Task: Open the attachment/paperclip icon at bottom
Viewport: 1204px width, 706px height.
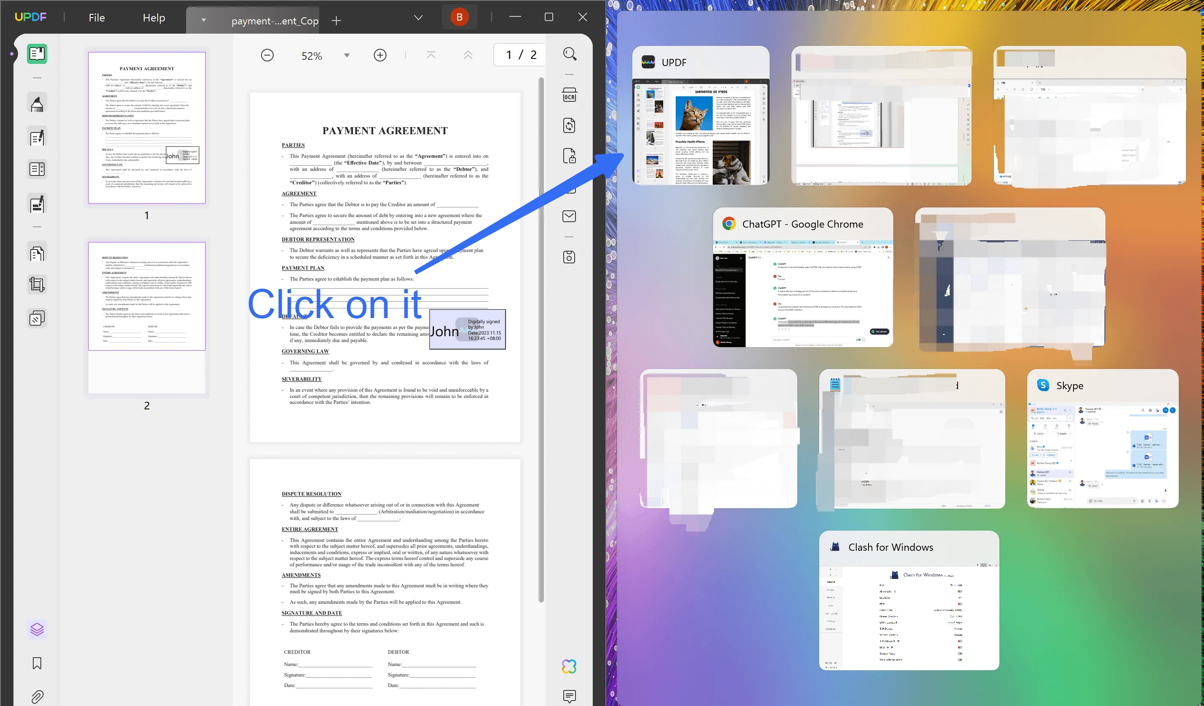Action: (37, 695)
